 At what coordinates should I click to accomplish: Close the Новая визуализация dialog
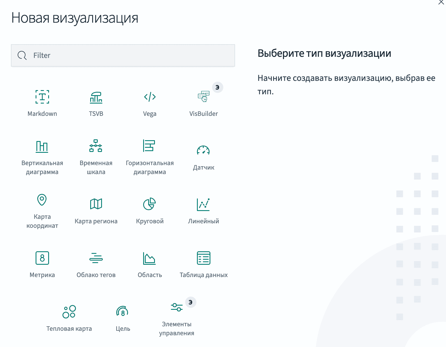pyautogui.click(x=441, y=3)
